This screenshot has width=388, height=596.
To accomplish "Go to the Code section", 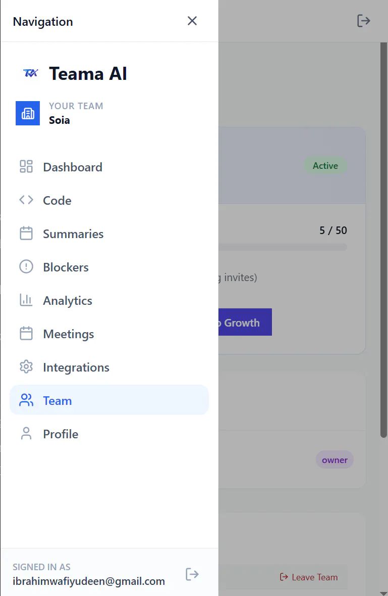I will [x=109, y=200].
